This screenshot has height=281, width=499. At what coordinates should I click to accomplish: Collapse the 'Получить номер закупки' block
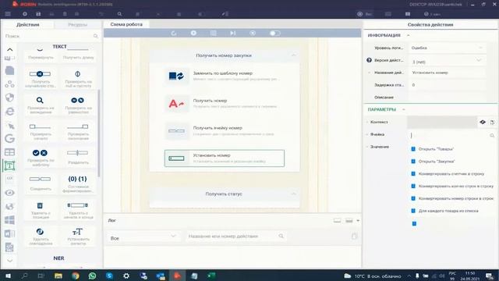pos(294,55)
